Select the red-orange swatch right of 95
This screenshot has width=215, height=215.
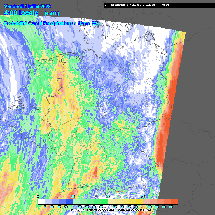174,202
